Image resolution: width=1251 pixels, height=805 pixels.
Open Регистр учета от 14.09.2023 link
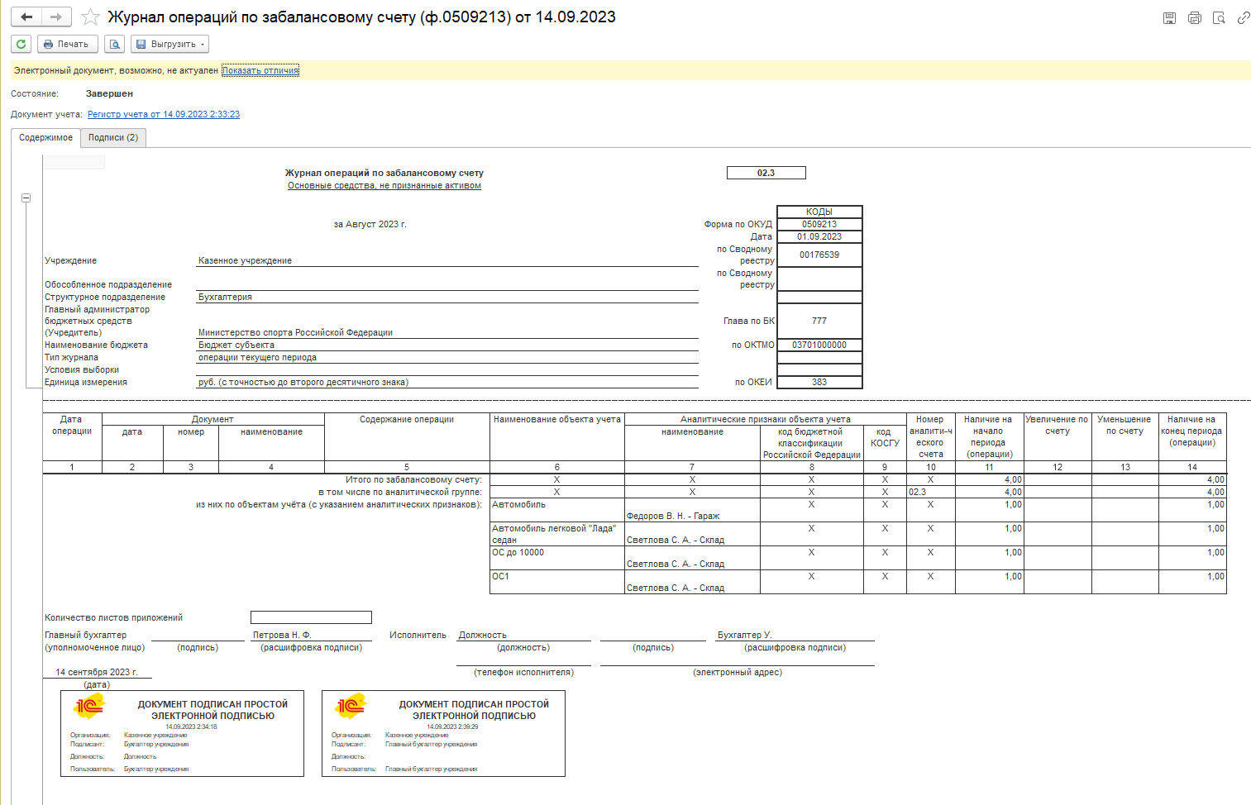click(x=164, y=114)
